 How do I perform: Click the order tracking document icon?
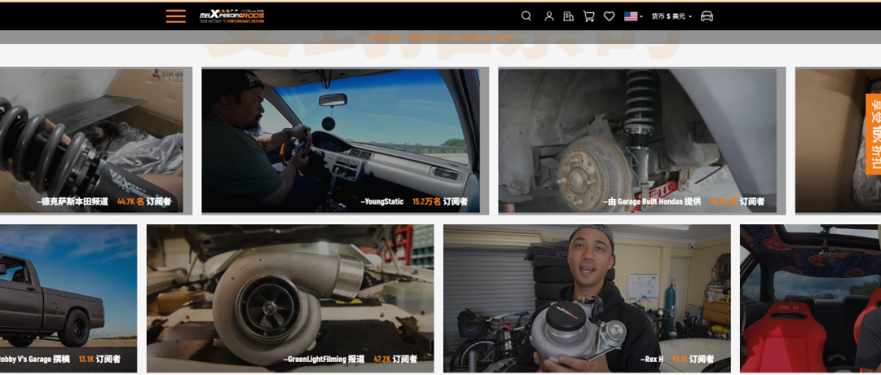pyautogui.click(x=569, y=15)
